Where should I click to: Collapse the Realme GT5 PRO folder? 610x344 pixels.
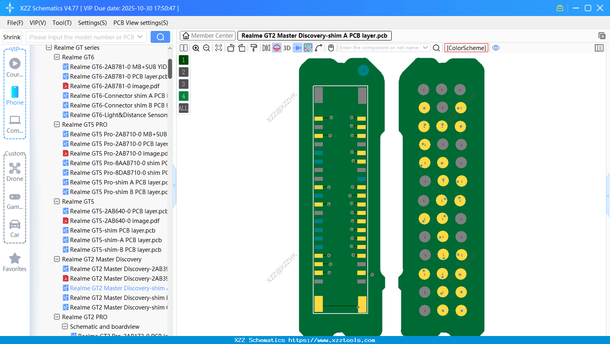click(x=57, y=125)
